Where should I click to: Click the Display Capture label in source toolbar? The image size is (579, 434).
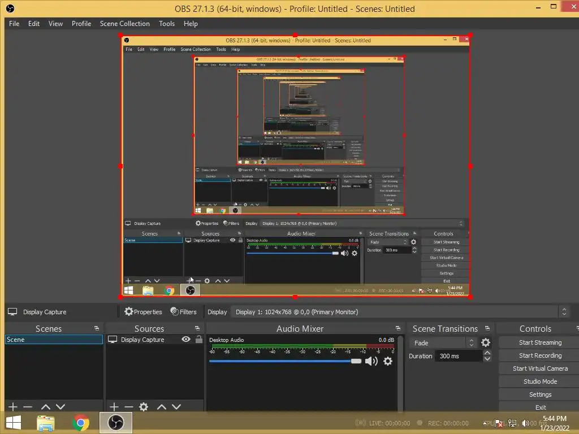pyautogui.click(x=45, y=312)
